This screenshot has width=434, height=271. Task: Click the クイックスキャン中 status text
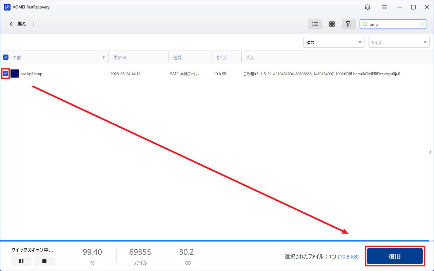32,250
